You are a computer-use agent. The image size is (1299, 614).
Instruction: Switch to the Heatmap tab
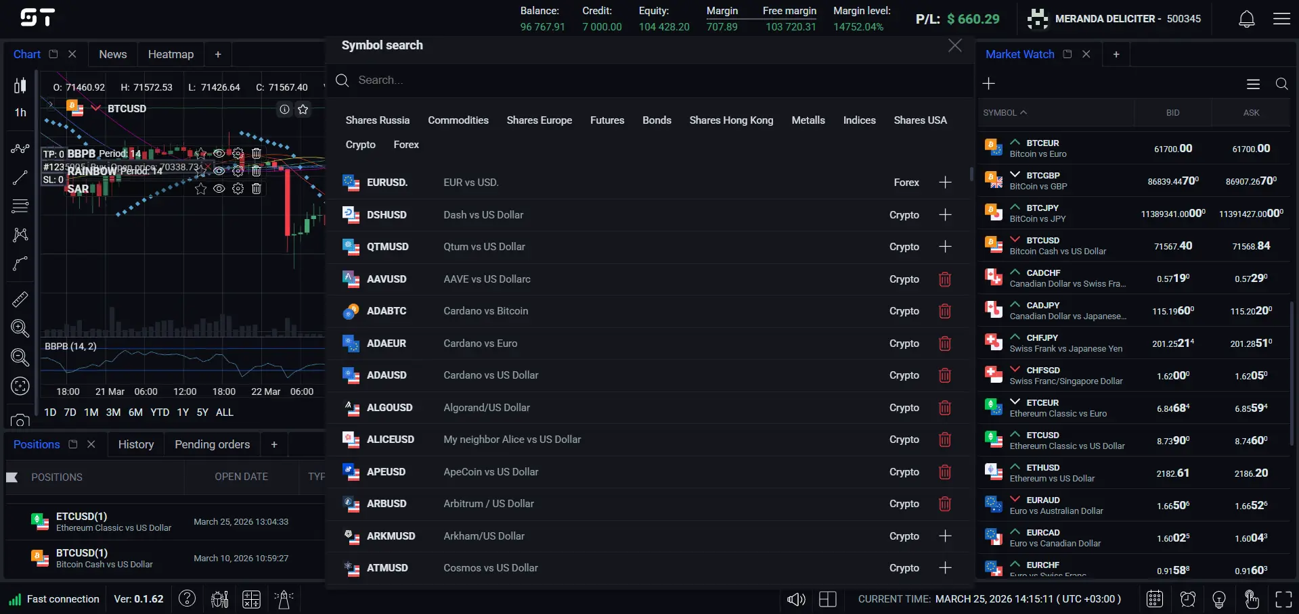click(171, 53)
